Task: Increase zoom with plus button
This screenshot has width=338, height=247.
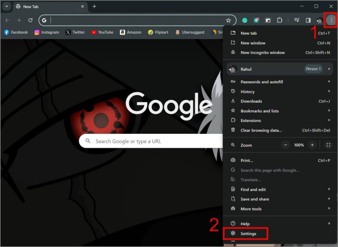Action: (312, 145)
